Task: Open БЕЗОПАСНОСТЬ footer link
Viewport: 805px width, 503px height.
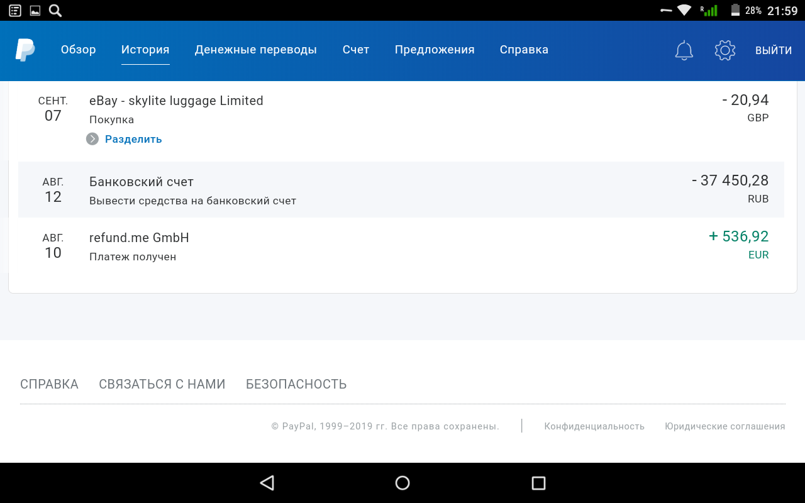Action: (296, 384)
